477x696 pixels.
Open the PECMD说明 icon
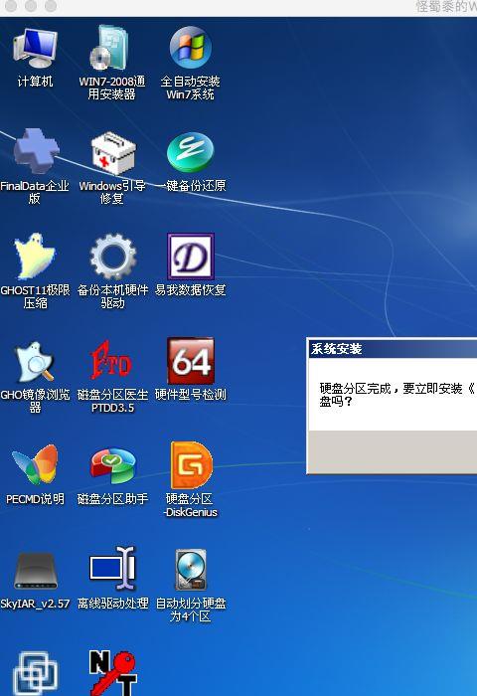[35, 464]
